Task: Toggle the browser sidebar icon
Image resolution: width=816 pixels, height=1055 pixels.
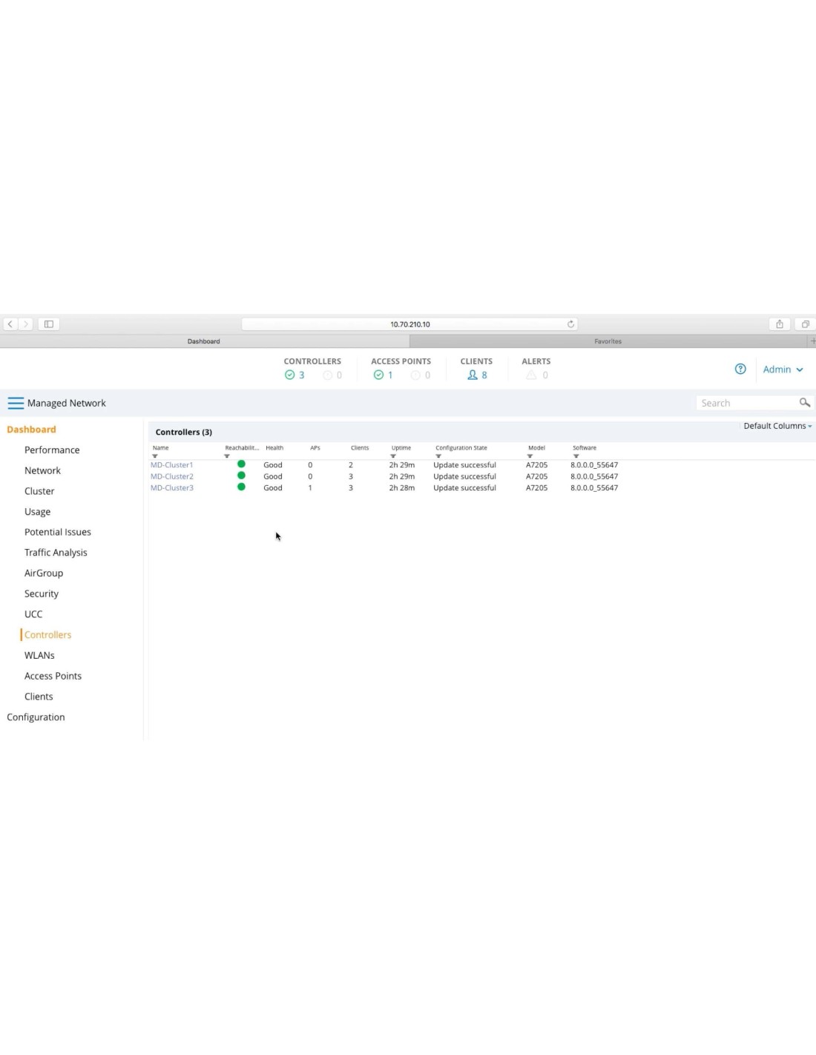Action: (x=49, y=324)
